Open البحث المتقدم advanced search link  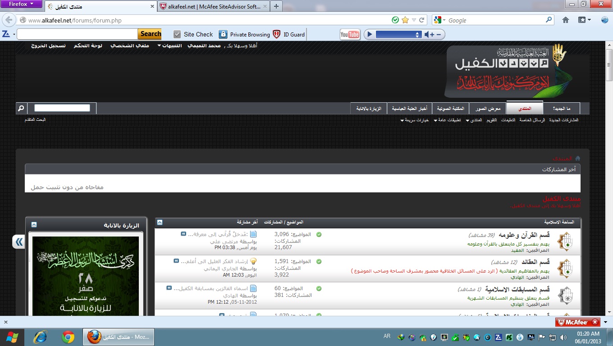[35, 120]
